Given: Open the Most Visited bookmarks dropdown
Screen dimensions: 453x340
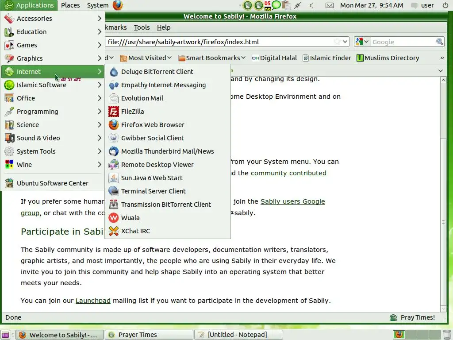Looking at the screenshot, I should (146, 58).
